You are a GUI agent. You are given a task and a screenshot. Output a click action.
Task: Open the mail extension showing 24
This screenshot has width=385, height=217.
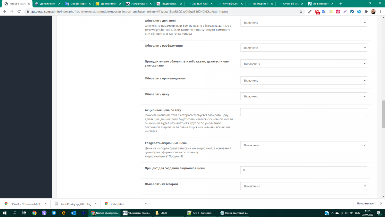[317, 12]
